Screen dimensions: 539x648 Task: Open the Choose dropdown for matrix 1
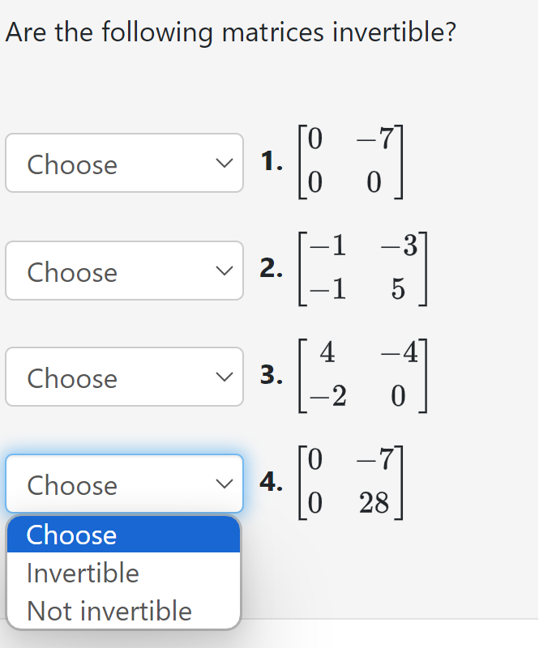[x=124, y=163]
